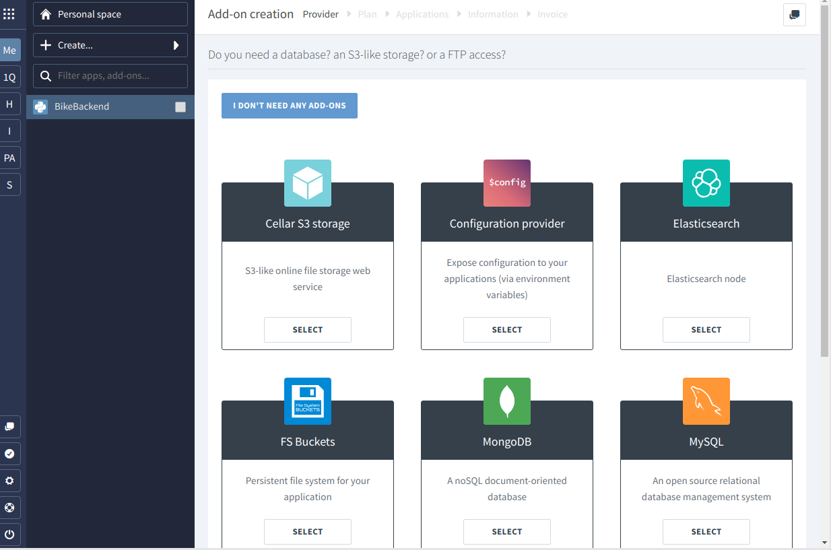Click 'S3-like online file storage' description

[308, 279]
